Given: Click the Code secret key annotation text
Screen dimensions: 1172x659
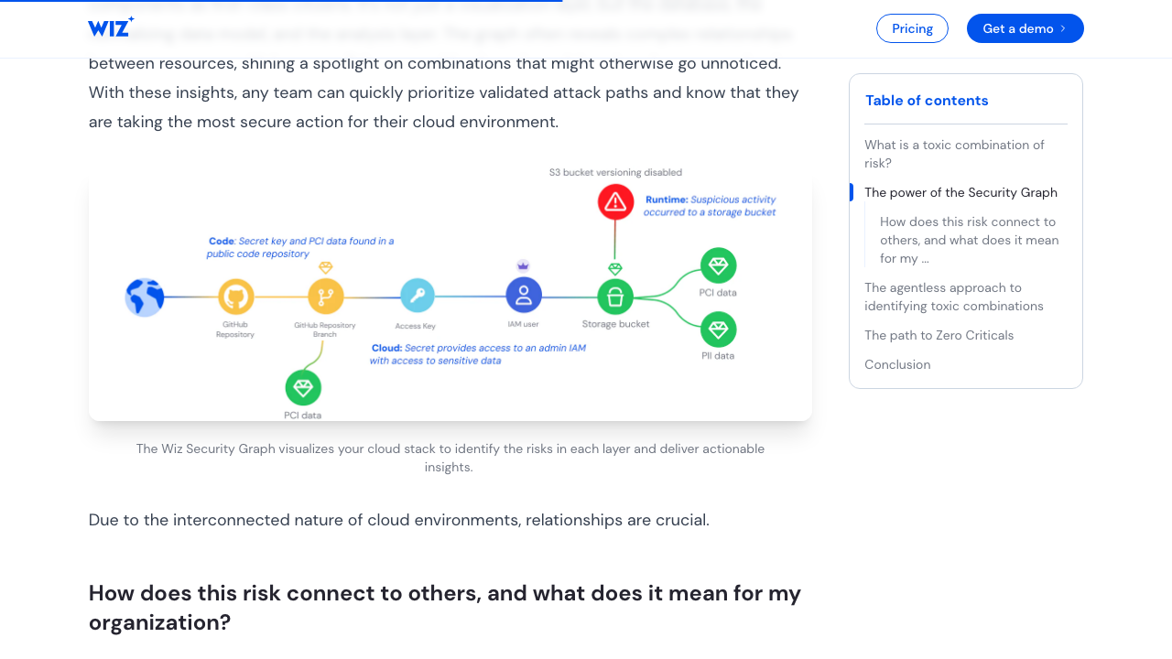Looking at the screenshot, I should coord(300,247).
